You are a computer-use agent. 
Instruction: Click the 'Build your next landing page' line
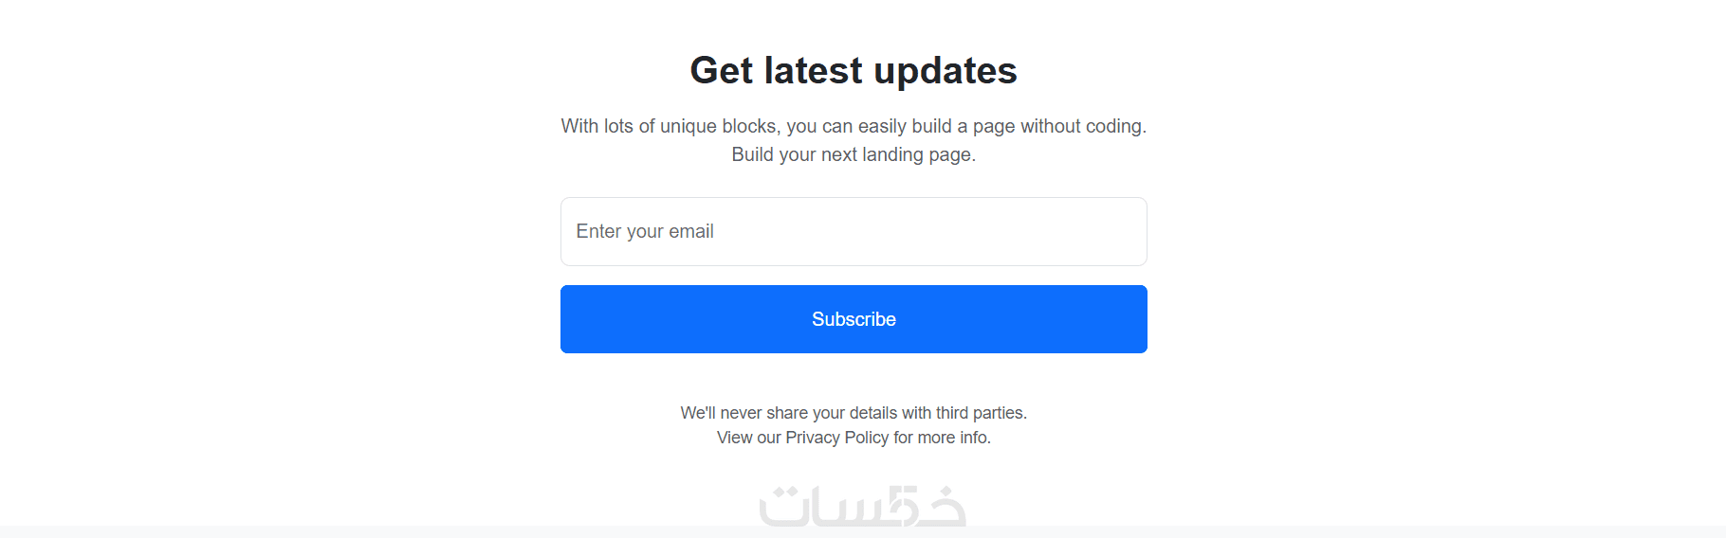click(854, 154)
